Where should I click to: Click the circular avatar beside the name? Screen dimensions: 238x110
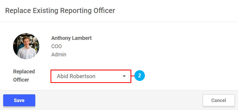click(x=26, y=46)
